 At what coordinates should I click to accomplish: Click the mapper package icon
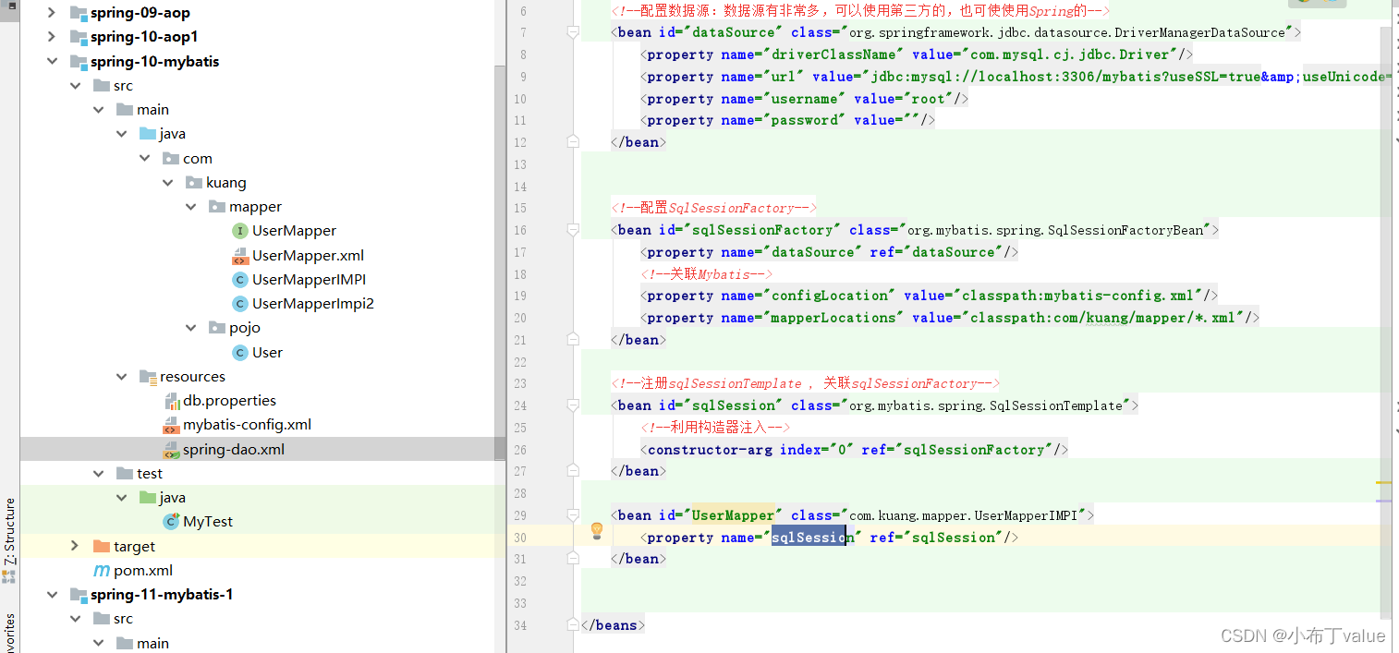click(217, 207)
